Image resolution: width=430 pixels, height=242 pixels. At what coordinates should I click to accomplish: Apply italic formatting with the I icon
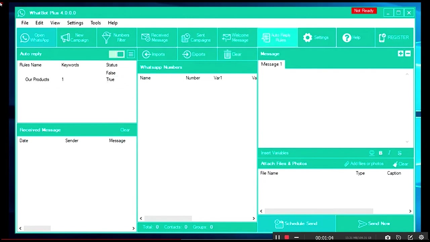(389, 153)
